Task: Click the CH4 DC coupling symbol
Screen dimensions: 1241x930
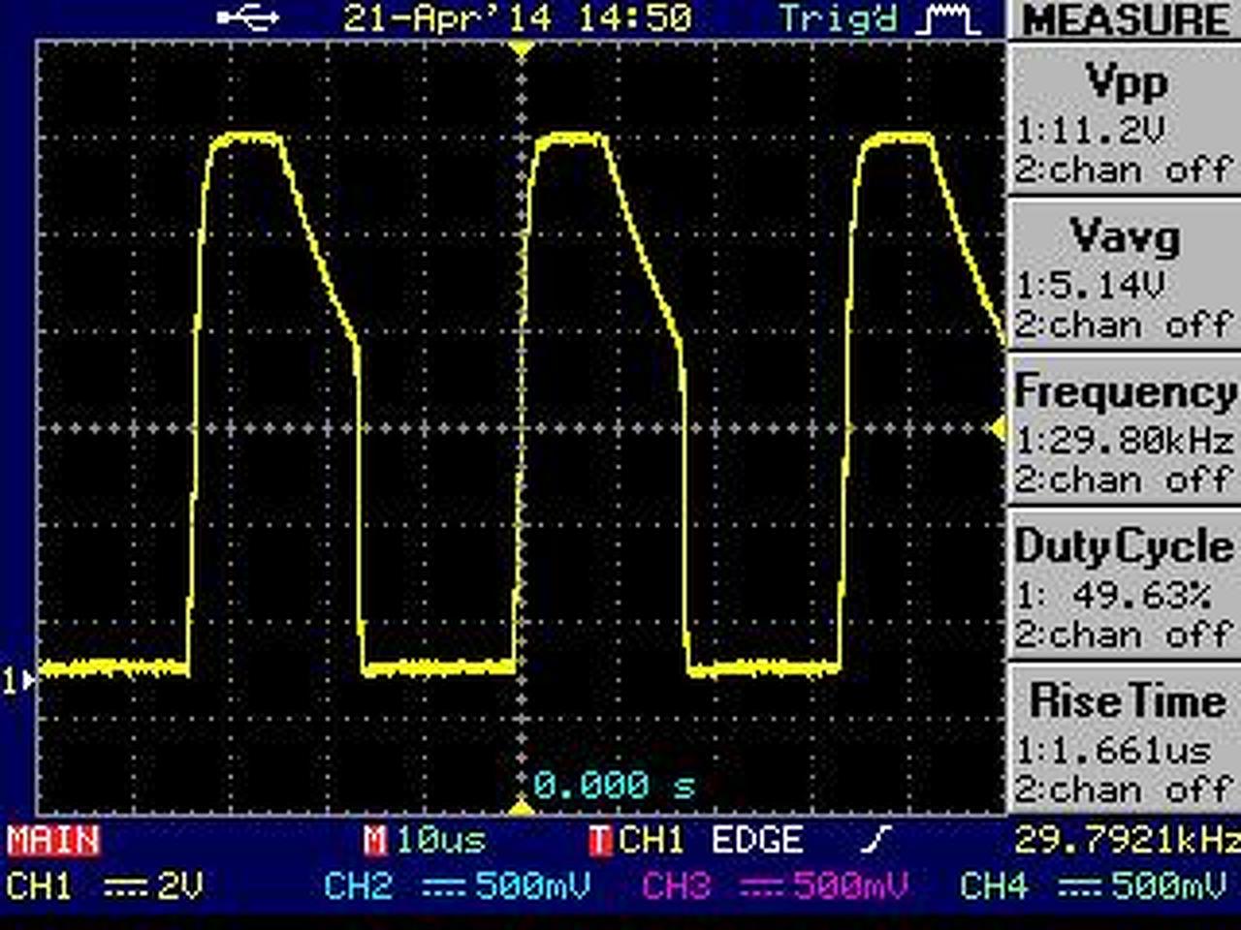Action: [x=1081, y=885]
